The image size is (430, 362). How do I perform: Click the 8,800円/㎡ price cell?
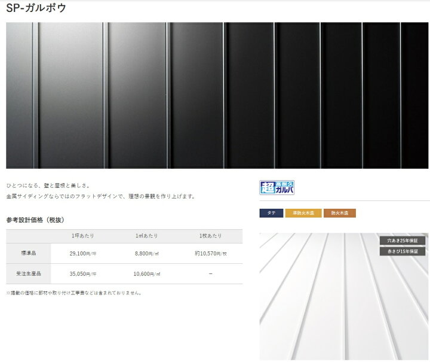(146, 254)
